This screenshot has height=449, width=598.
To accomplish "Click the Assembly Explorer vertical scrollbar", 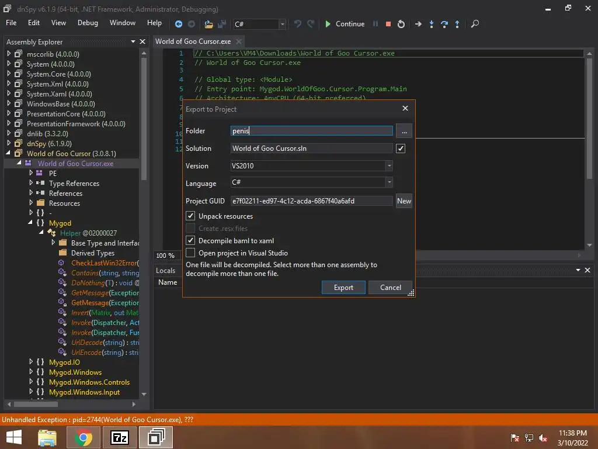I will tap(144, 119).
